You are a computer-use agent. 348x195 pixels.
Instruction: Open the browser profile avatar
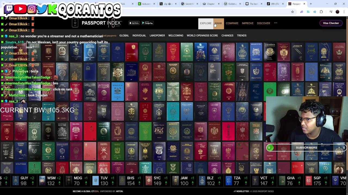(x=337, y=12)
